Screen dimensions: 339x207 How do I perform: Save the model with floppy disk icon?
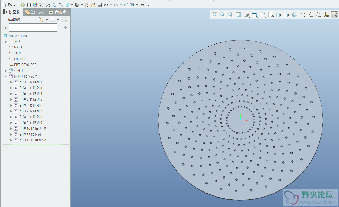click(x=100, y=5)
